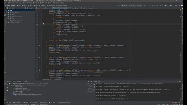Hide the project panel with minus icon
The image size is (187, 105).
point(34,8)
